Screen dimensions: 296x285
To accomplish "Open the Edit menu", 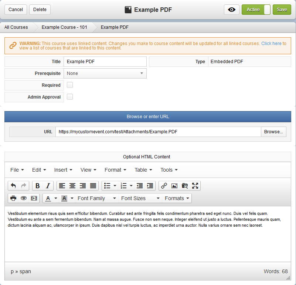I will click(x=39, y=170).
